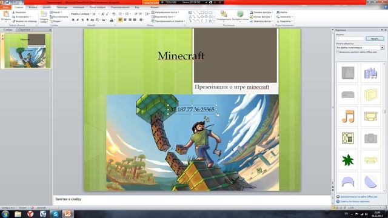Toggle include Office.com content checkbox
The image size is (388, 218).
click(338, 52)
